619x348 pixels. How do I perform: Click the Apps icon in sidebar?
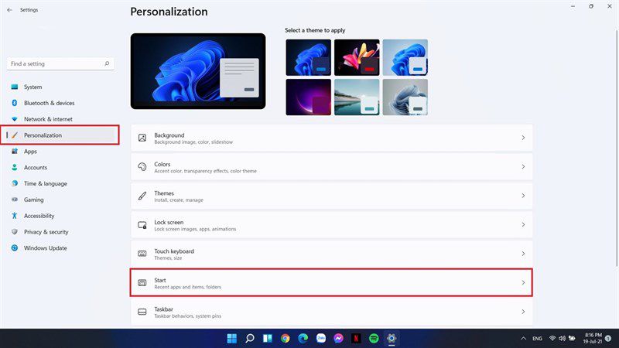15,151
